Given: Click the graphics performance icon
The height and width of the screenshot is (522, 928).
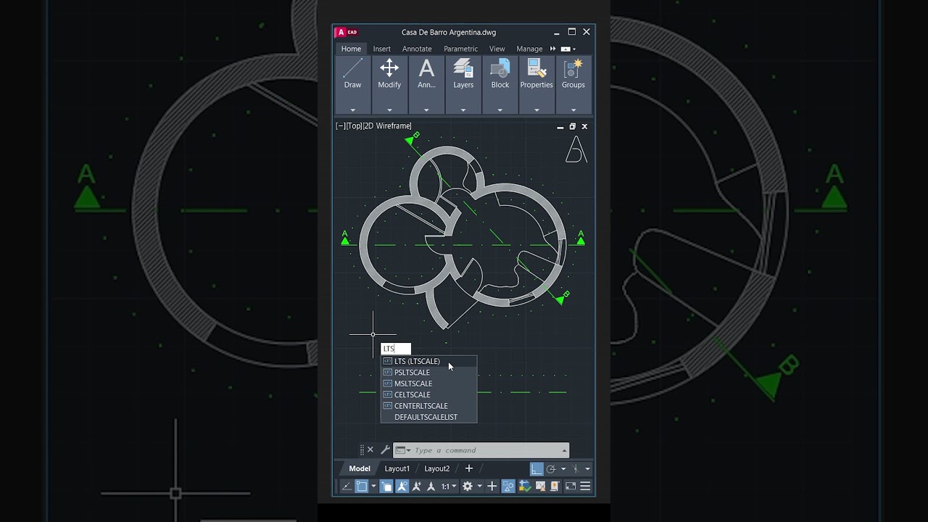Looking at the screenshot, I should (524, 486).
